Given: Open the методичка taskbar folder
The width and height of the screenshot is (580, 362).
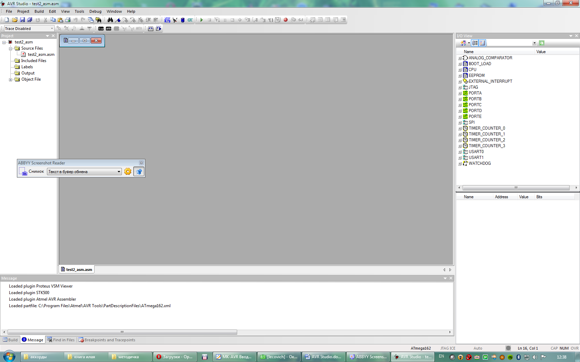Looking at the screenshot, I should pyautogui.click(x=130, y=357).
